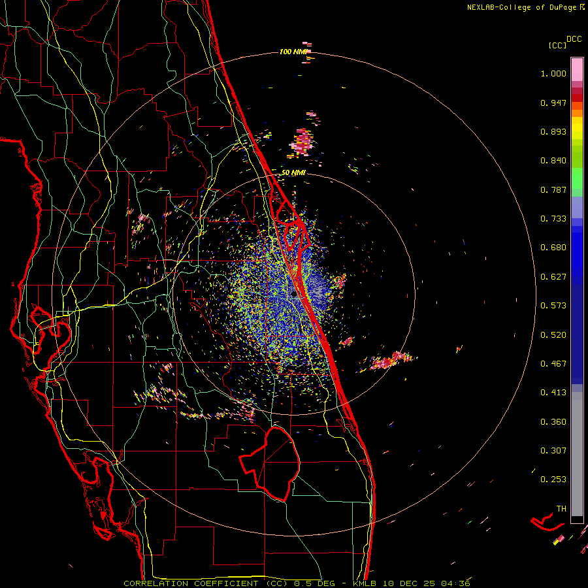This screenshot has width=588, height=588.
Task: Select the 0.893 scale value
Action: tap(553, 131)
